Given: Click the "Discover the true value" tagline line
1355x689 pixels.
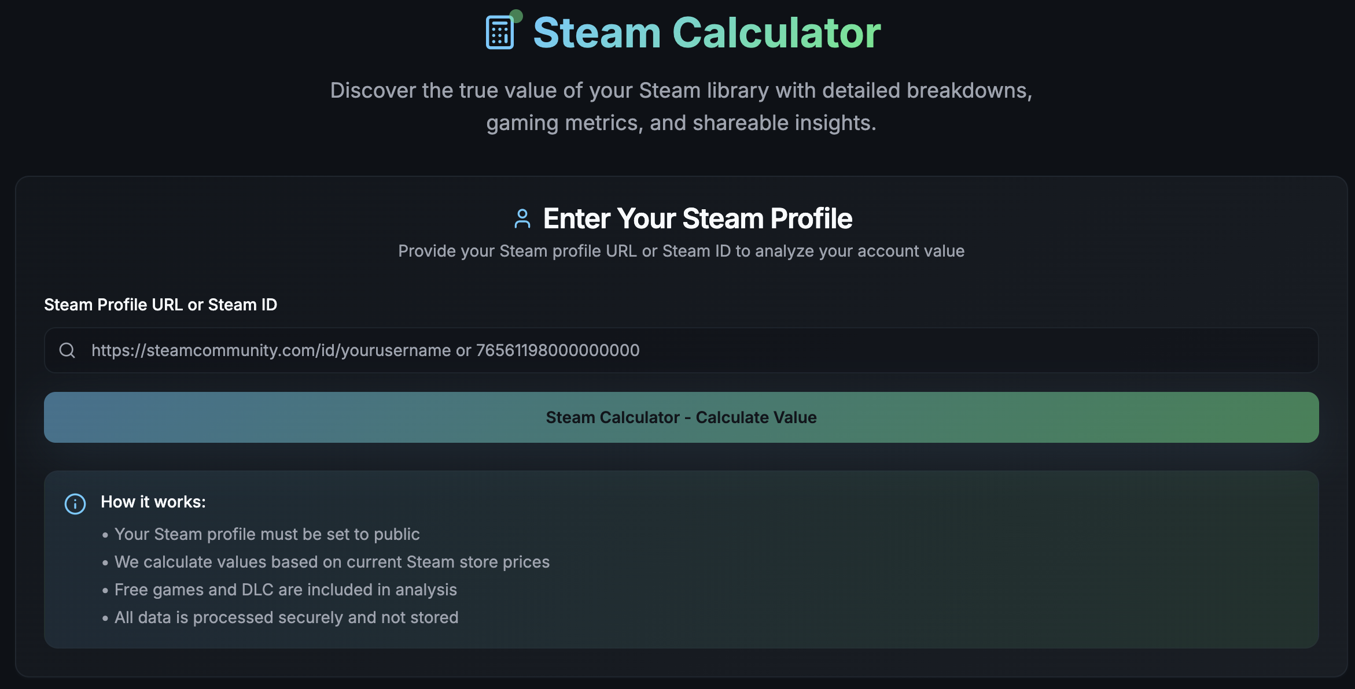Looking at the screenshot, I should (x=681, y=91).
